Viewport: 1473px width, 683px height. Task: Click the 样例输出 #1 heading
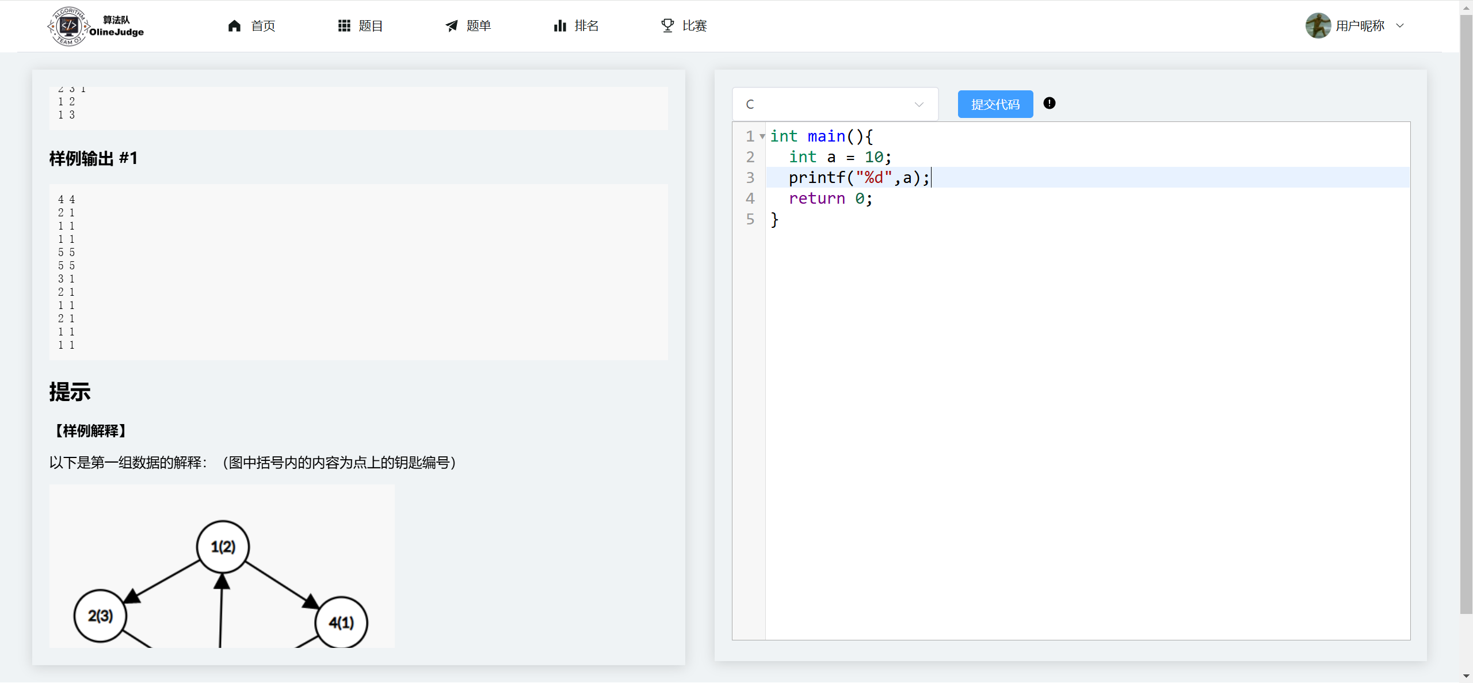point(93,158)
